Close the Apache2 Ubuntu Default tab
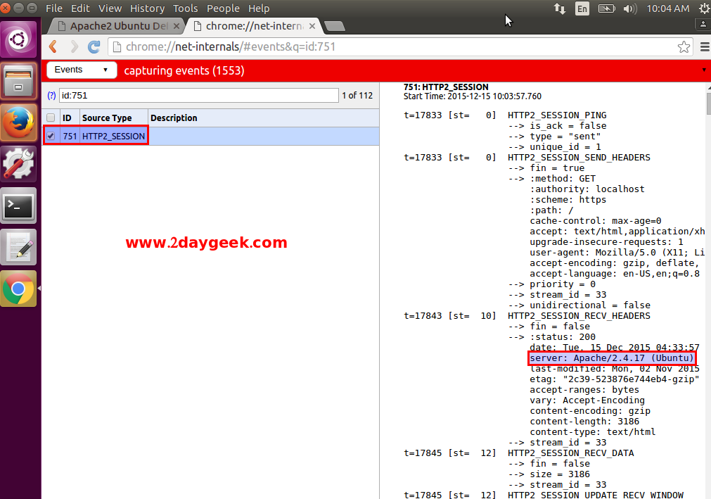Screen dimensions: 711x499 tap(177, 26)
